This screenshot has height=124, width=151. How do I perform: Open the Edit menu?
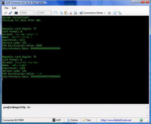coord(14,8)
